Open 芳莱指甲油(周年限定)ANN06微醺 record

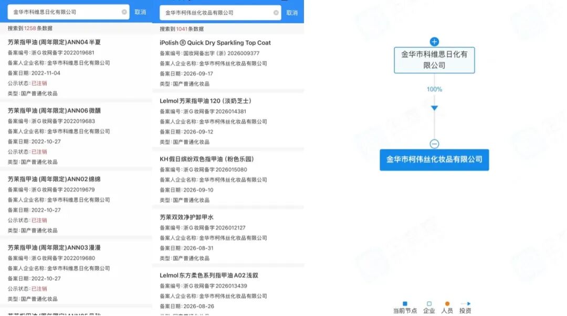[54, 111]
